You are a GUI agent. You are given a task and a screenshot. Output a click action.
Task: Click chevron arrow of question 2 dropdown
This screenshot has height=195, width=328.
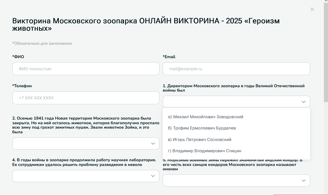coord(153,143)
